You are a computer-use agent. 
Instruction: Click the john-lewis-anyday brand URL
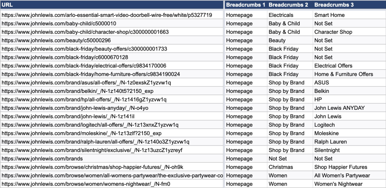click(75, 108)
